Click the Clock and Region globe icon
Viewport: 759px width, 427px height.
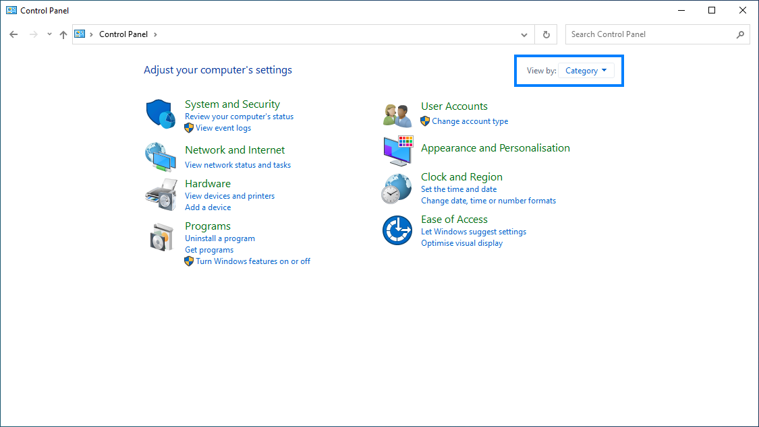click(x=397, y=189)
